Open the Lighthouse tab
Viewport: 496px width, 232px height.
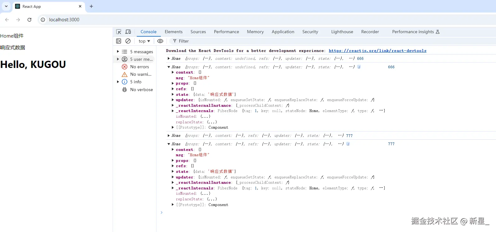point(342,32)
